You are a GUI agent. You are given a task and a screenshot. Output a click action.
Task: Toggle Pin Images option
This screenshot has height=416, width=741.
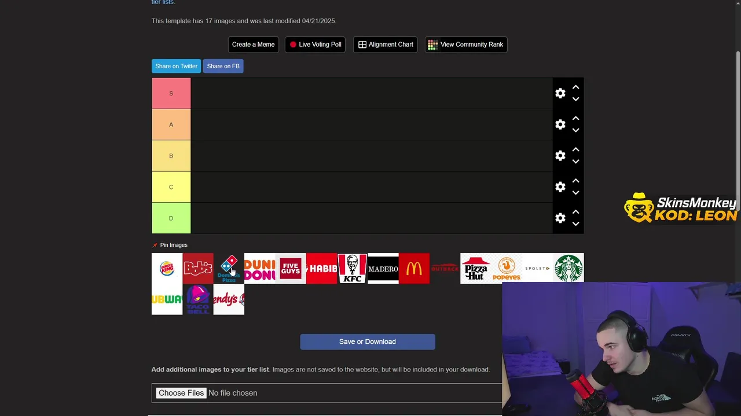coord(170,245)
